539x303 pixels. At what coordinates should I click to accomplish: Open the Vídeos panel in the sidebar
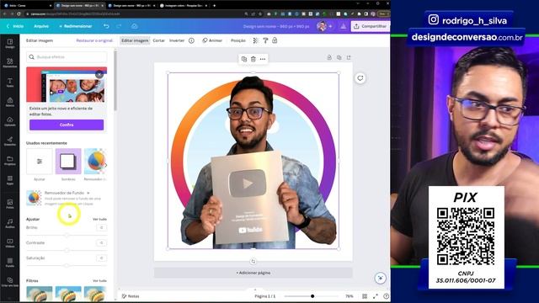point(9,243)
